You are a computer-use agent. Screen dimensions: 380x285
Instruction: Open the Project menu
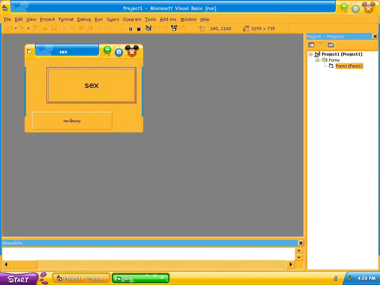(x=47, y=19)
